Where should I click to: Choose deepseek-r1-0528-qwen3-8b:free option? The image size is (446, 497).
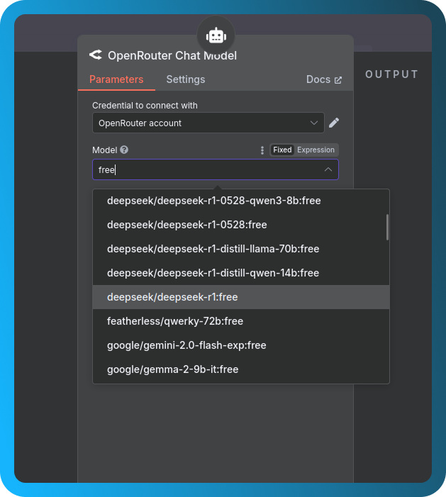click(x=213, y=201)
